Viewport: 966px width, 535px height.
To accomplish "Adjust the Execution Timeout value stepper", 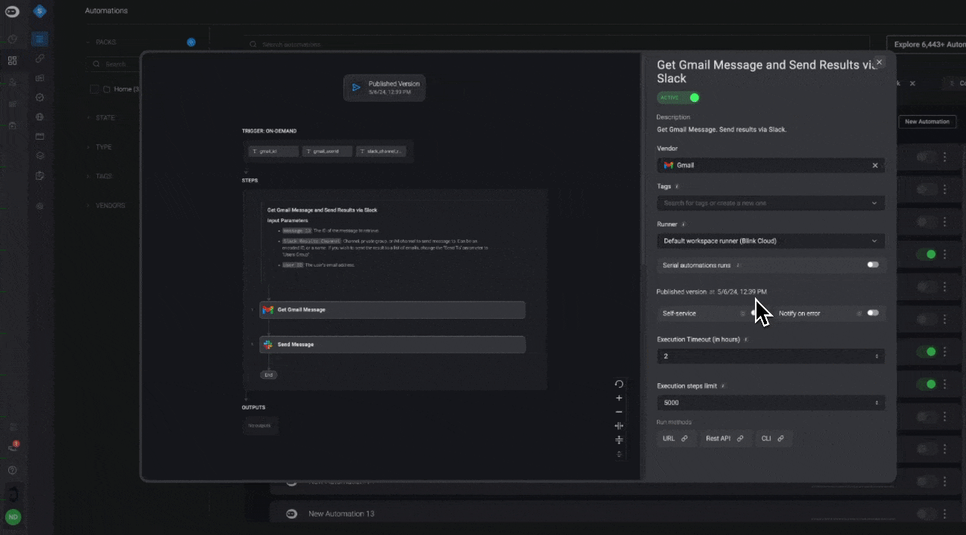I will (x=878, y=357).
